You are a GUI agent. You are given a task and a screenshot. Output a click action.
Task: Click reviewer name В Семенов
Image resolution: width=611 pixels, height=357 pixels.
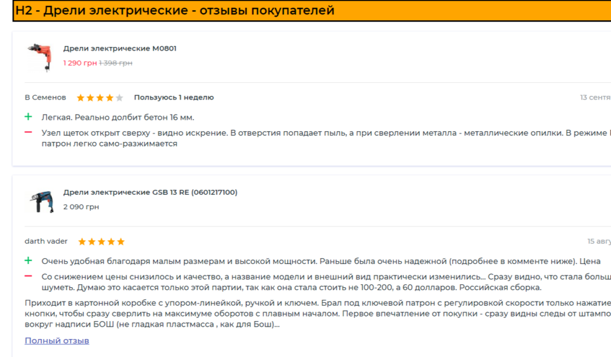click(45, 97)
